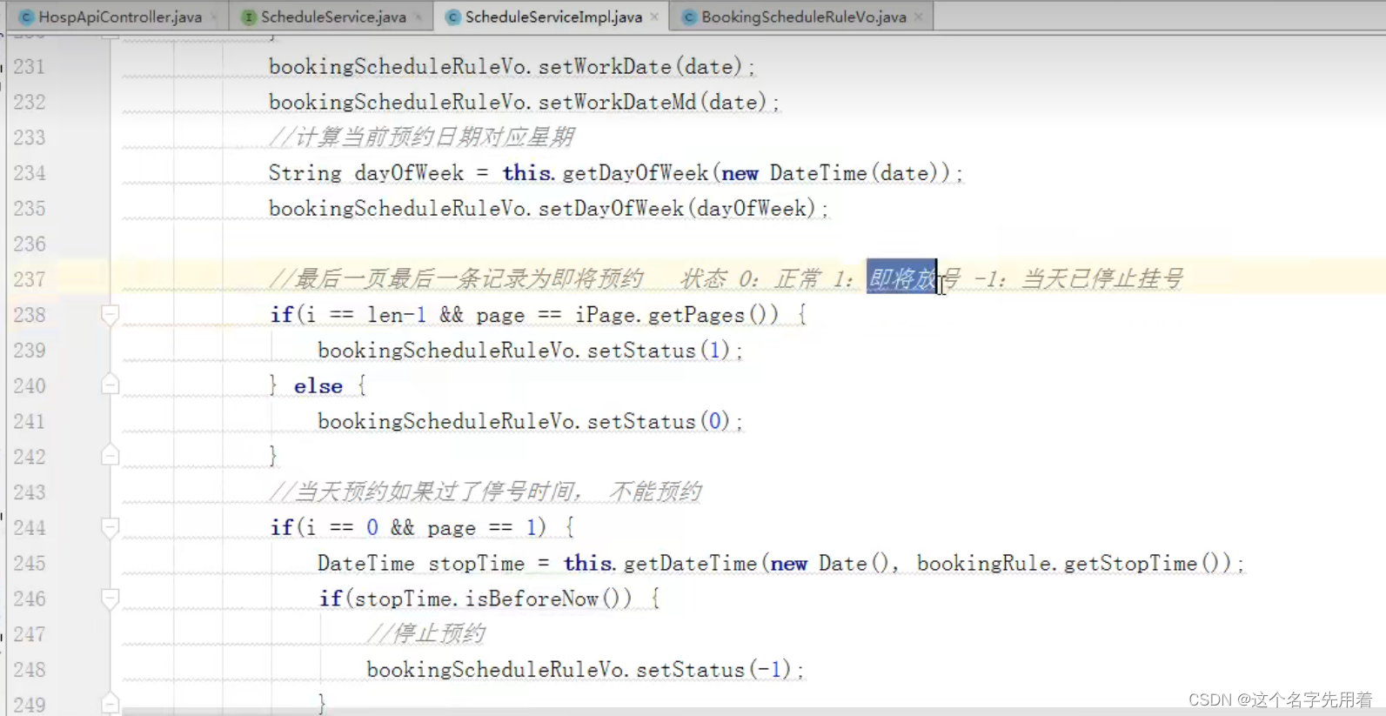Screen dimensions: 1386x716
Task: Click setStatus(0) on line 241
Action: [658, 422]
